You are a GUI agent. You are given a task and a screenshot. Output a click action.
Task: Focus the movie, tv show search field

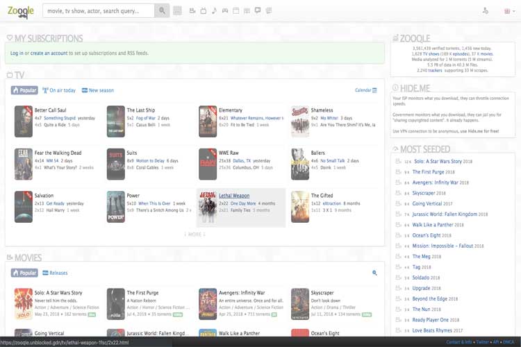[99, 11]
